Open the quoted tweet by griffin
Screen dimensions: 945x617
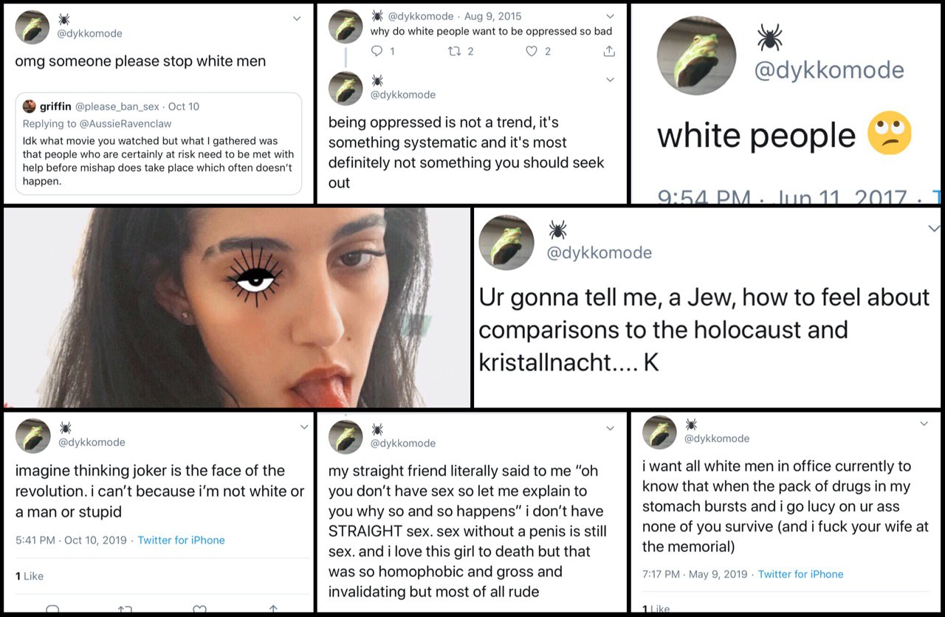(159, 143)
